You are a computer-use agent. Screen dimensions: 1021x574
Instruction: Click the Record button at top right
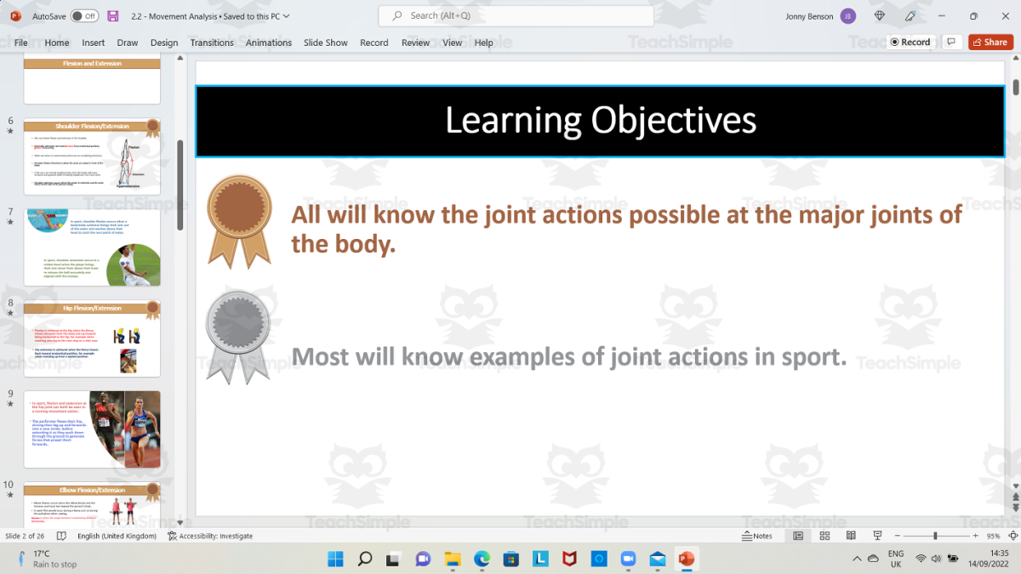click(x=910, y=42)
